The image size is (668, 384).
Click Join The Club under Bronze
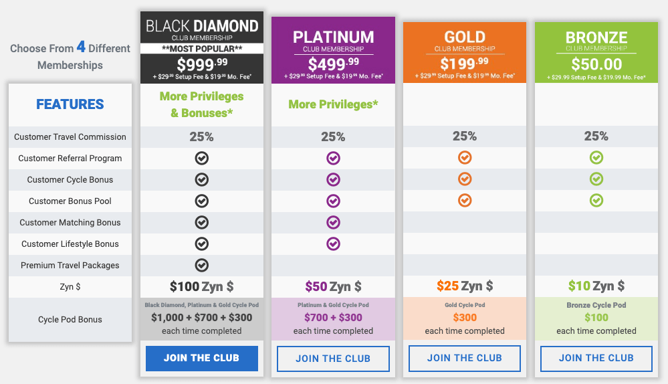pyautogui.click(x=596, y=358)
